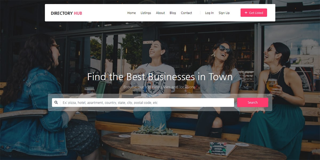
Task: Click the 'Find the Best Businesses in Town' headline
Action: pyautogui.click(x=160, y=77)
